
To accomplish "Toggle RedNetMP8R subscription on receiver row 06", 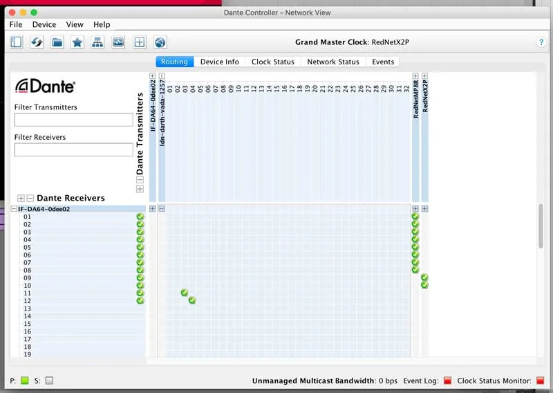I will tap(415, 255).
